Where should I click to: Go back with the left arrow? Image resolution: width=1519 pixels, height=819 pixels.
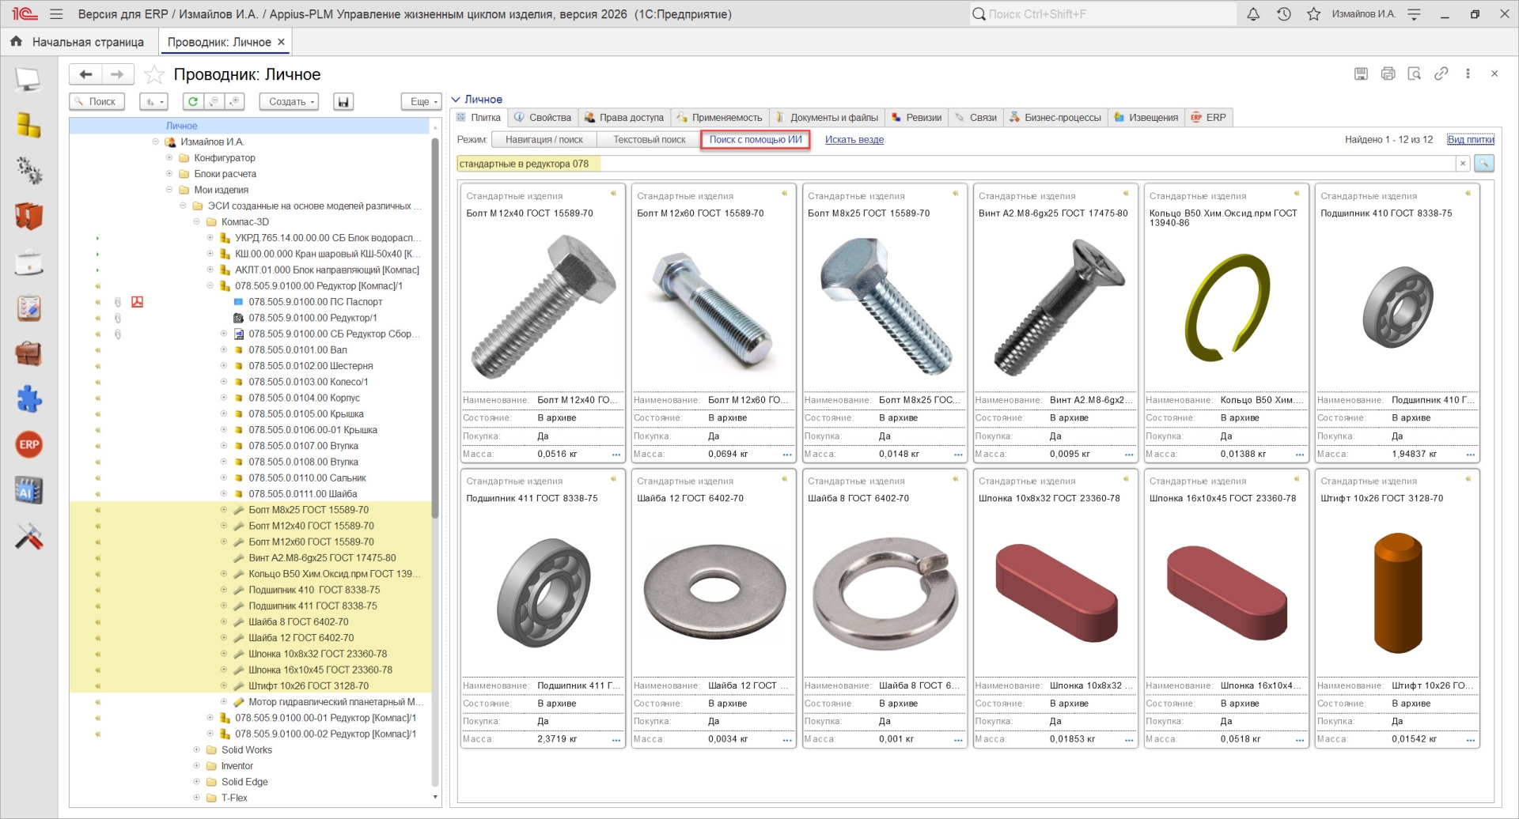pos(85,74)
